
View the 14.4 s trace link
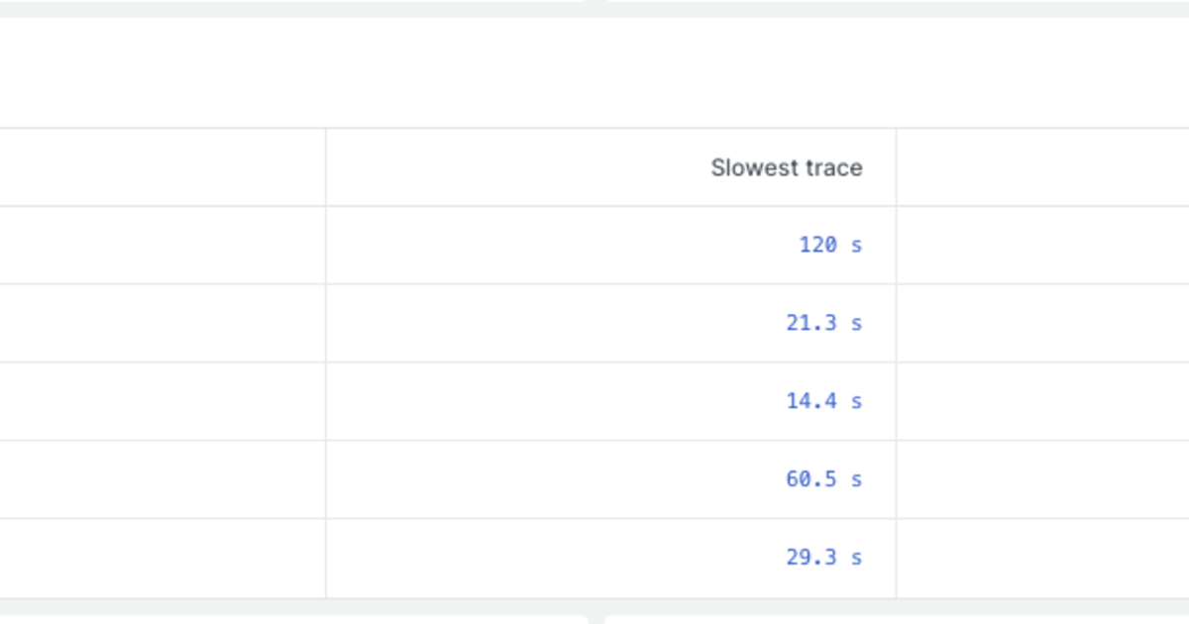point(823,400)
